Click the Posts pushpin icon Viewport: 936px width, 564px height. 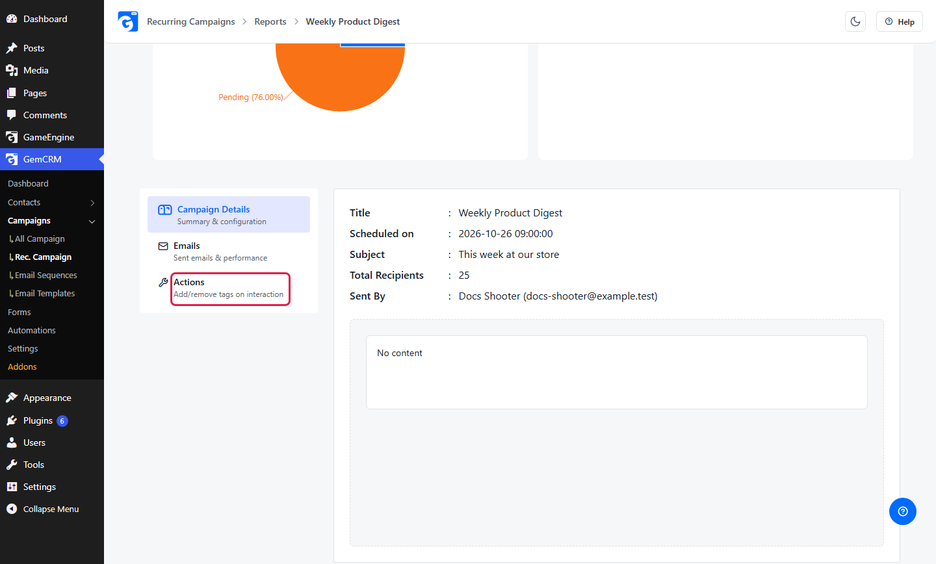[x=12, y=48]
